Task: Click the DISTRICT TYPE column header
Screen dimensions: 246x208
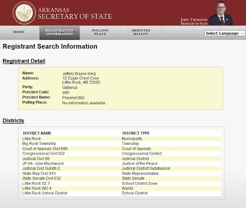Action: click(136, 133)
